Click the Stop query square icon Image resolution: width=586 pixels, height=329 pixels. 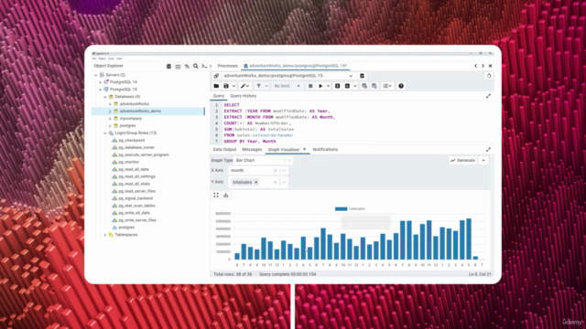click(310, 86)
